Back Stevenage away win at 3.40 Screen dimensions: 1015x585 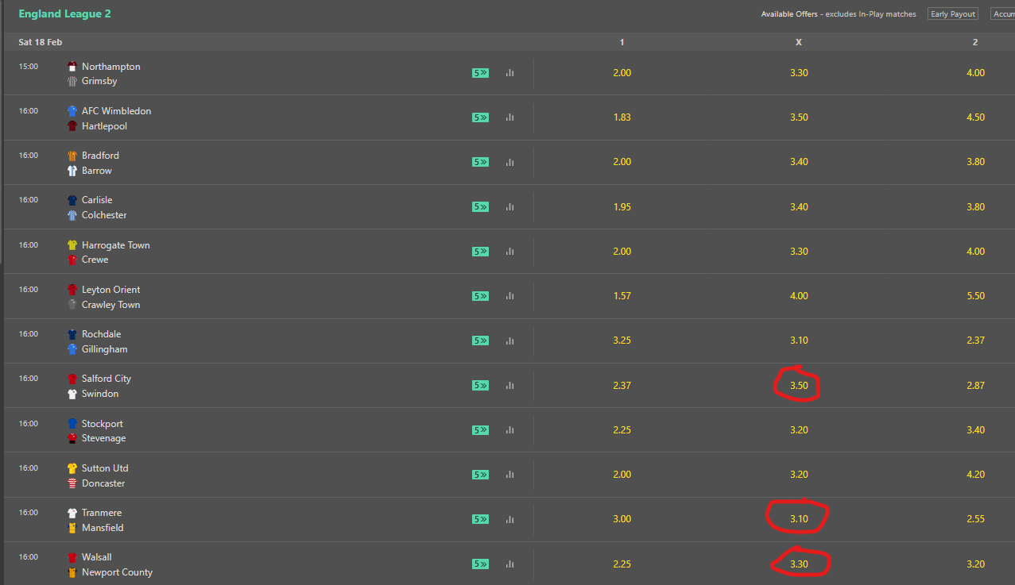pos(975,429)
